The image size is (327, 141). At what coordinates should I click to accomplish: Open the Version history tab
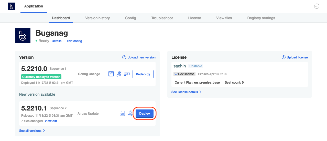[97, 18]
